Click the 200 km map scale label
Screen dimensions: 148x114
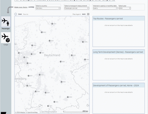[85, 111]
